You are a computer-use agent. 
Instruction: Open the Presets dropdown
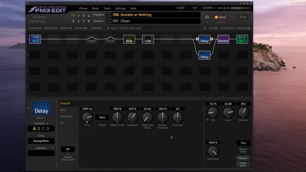click(x=98, y=15)
